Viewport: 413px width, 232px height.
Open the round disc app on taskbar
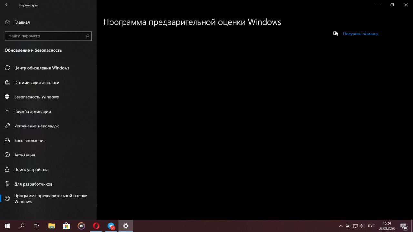81,226
